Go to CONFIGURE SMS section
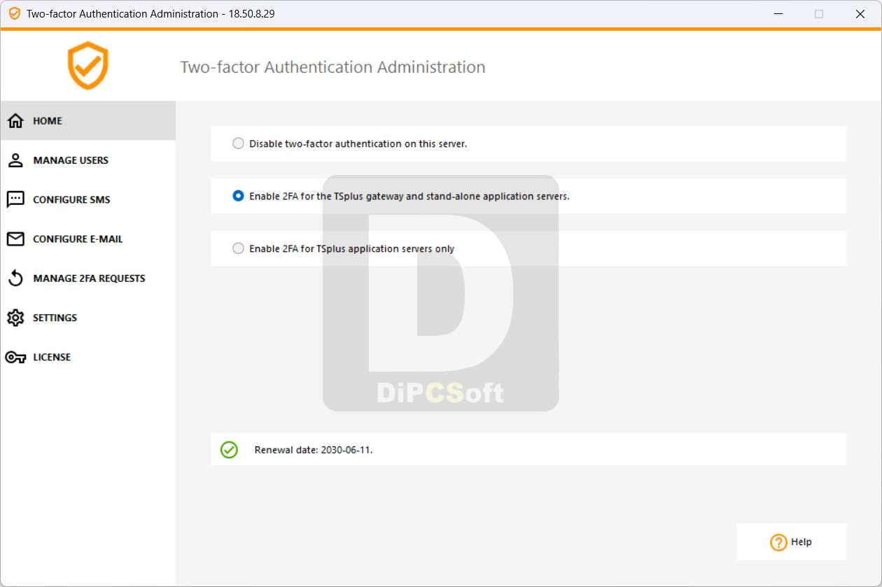This screenshot has height=587, width=882. click(88, 199)
